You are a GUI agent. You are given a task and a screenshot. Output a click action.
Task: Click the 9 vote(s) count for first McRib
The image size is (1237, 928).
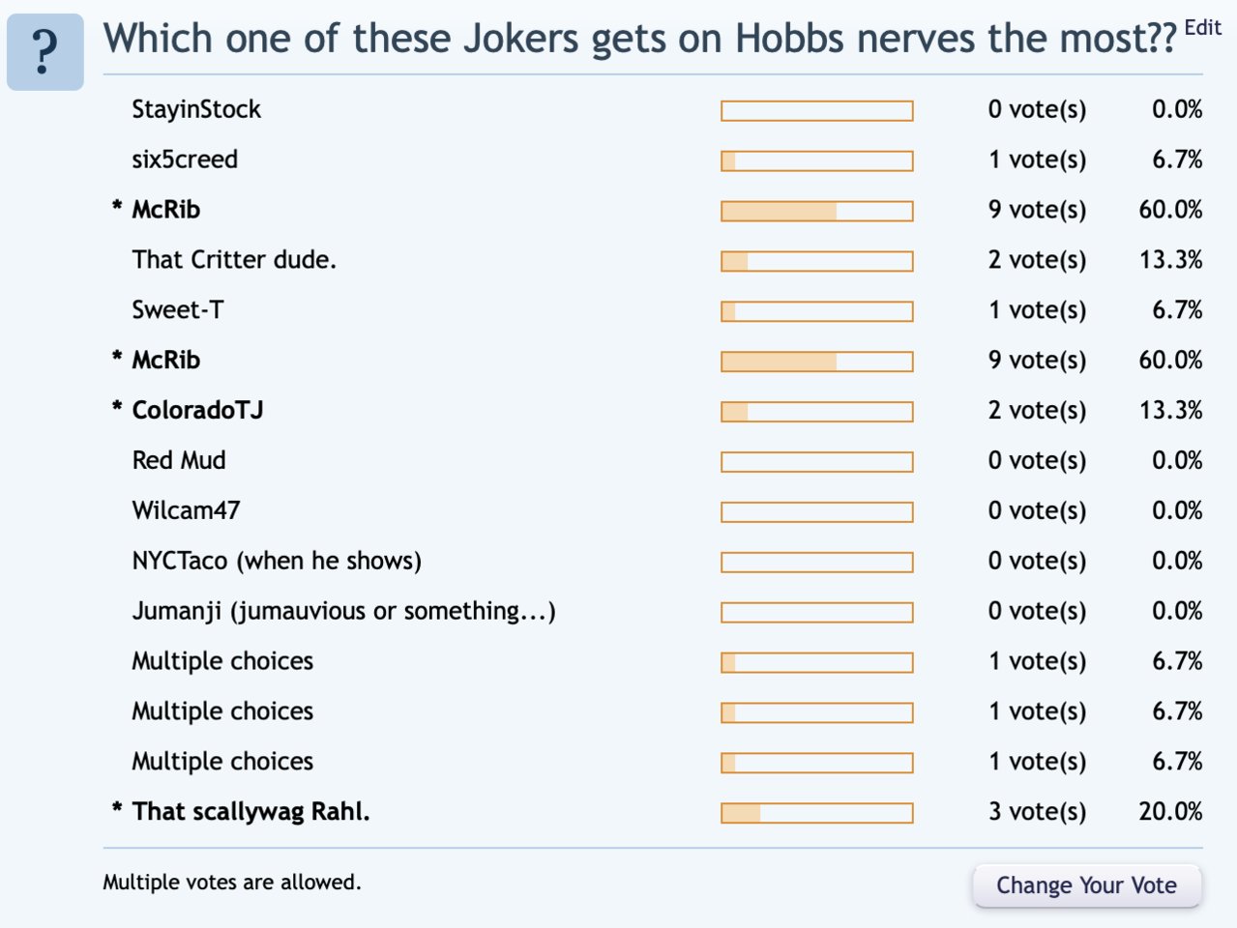(x=1037, y=211)
